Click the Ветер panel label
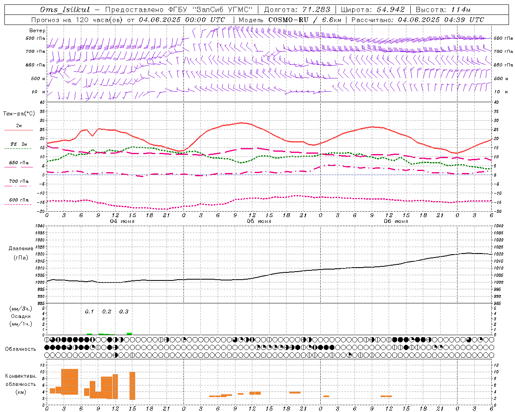Viewport: 515px width, 412px height. [x=37, y=31]
